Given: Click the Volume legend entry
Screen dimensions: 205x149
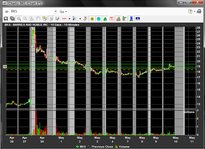Looking at the screenshot, I should (122, 147).
